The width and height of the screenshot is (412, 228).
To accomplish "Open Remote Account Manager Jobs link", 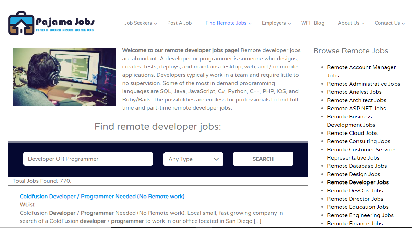I will tap(361, 67).
